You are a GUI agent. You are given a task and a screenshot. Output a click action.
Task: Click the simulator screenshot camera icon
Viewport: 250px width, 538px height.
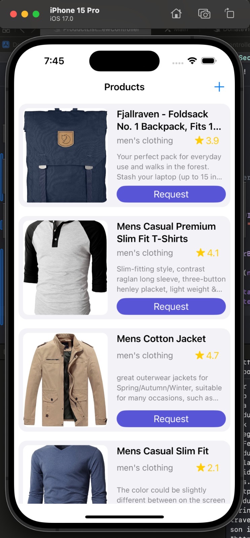click(x=204, y=14)
